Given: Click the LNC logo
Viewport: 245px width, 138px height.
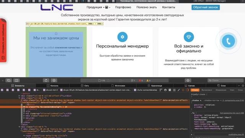Looking at the screenshot, I should pyautogui.click(x=57, y=7).
